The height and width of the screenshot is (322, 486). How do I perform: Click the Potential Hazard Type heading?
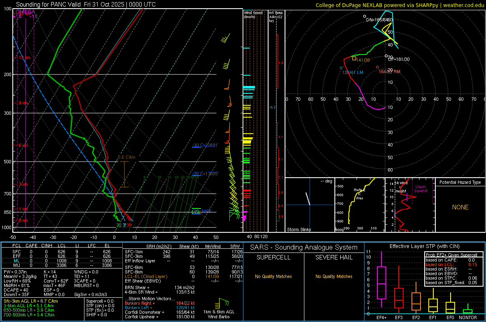click(460, 182)
